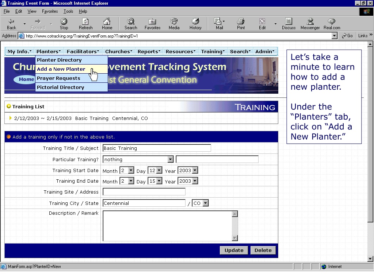Click the Particular Training text field
The image size is (374, 280).
tap(217, 159)
